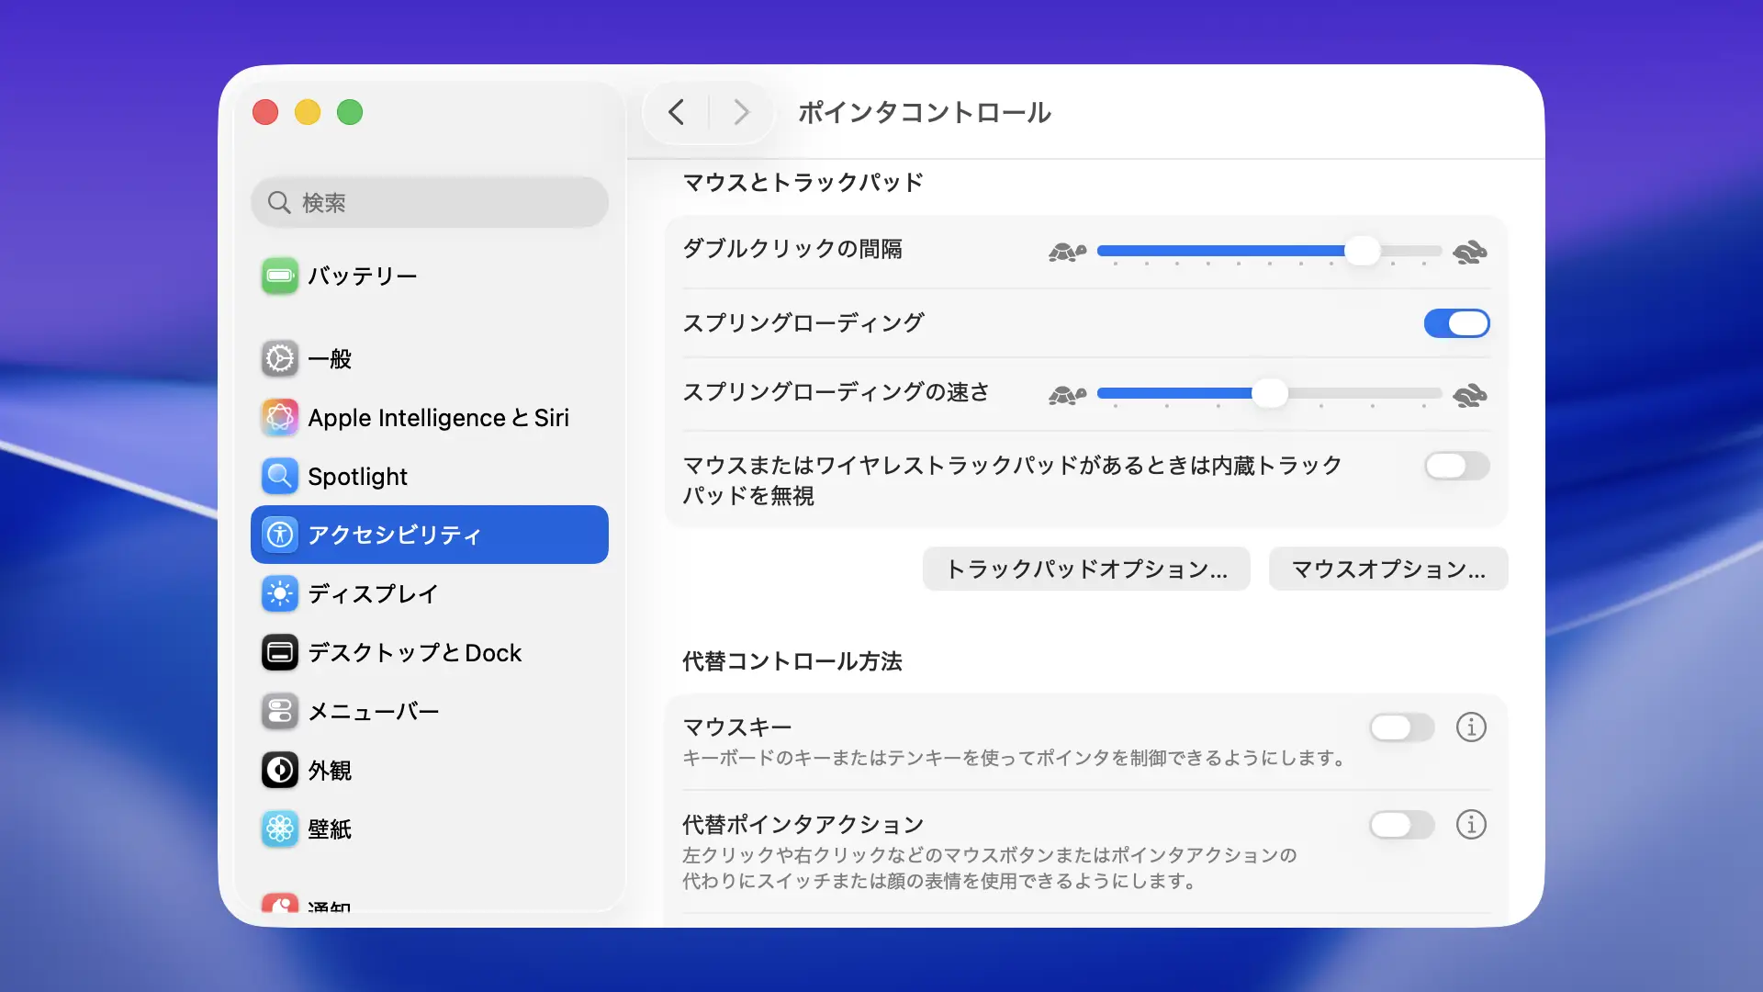Click the Menu Bar (メニューバー) icon
Screen dimensions: 1763x992
(279, 712)
